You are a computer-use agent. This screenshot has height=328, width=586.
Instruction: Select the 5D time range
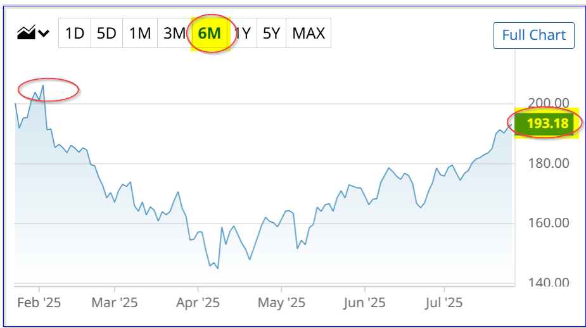coord(106,34)
